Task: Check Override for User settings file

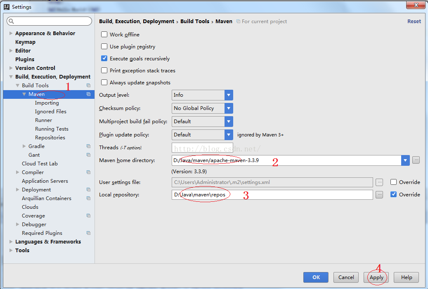Action: pyautogui.click(x=393, y=182)
